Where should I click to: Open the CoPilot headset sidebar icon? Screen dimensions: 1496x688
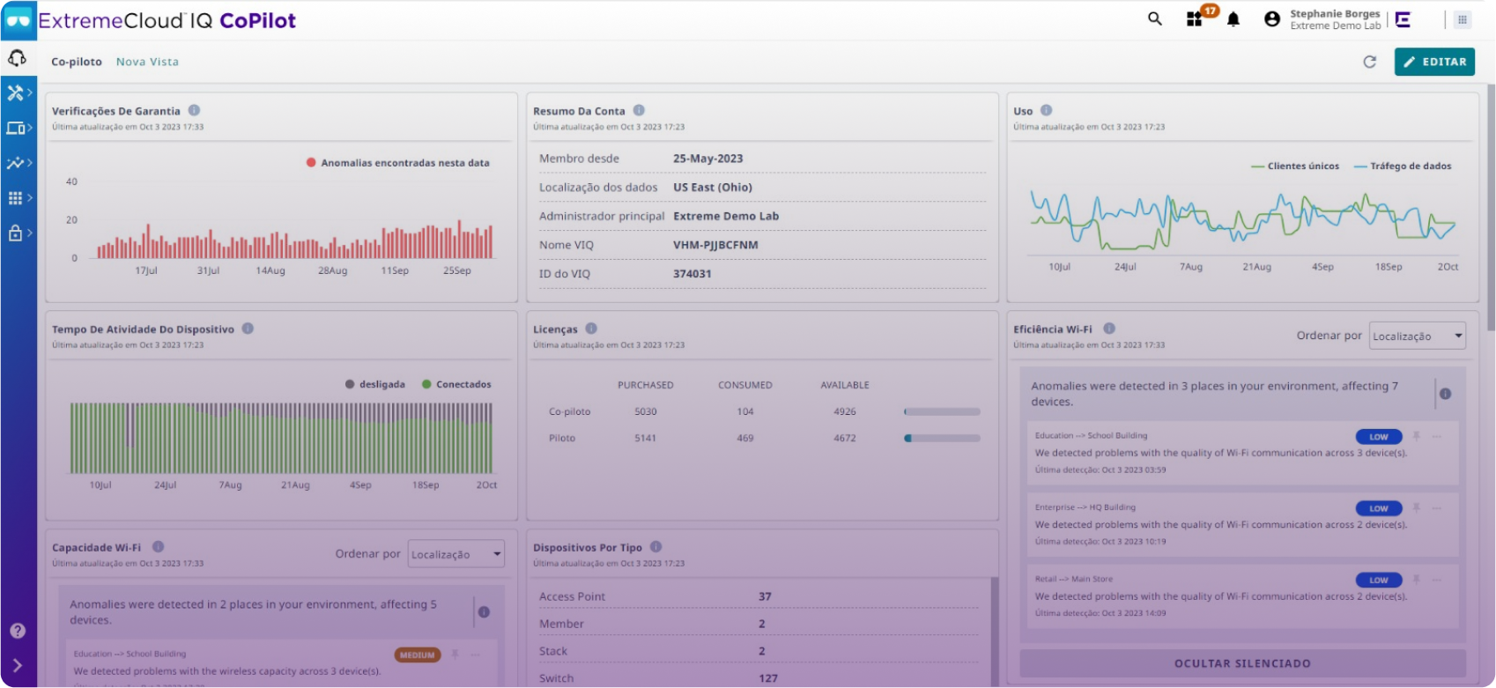[x=17, y=59]
